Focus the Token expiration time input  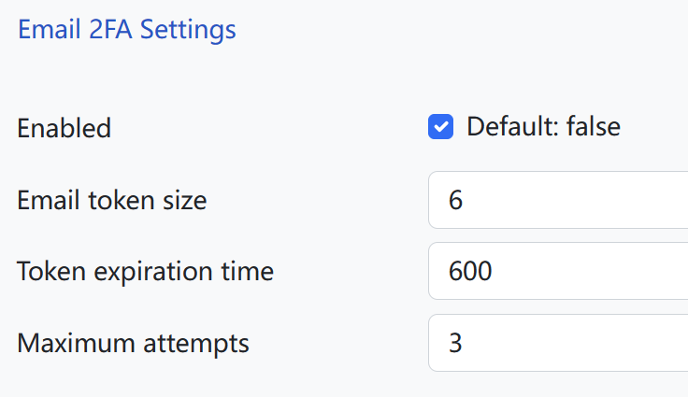pos(561,272)
